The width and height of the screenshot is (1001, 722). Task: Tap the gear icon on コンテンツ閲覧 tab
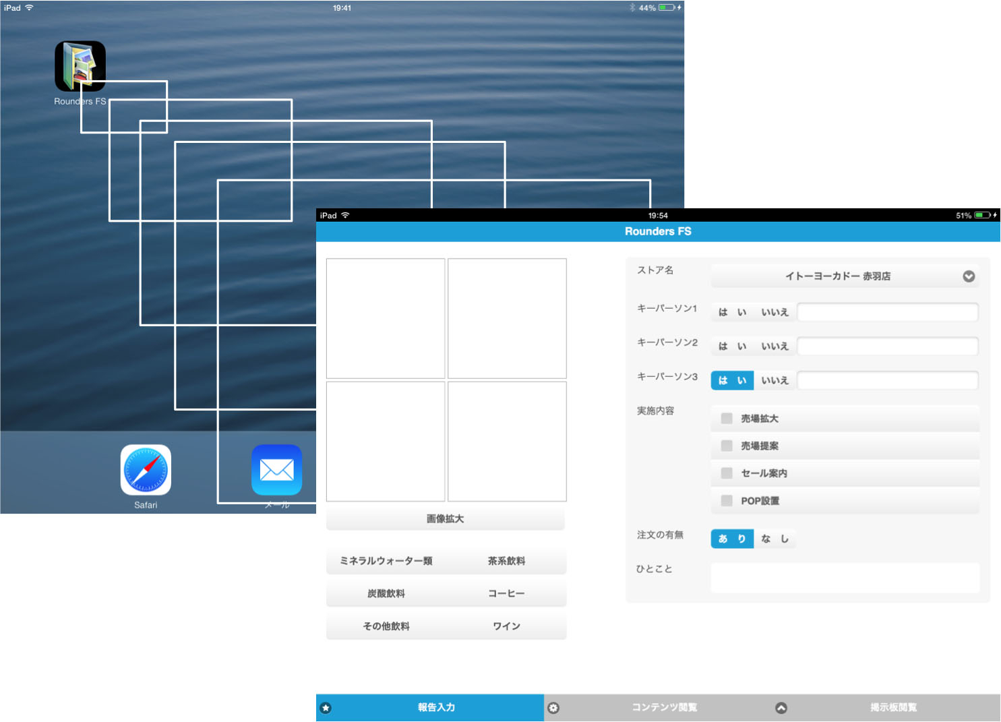click(553, 708)
